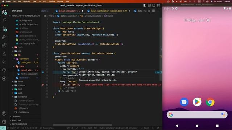Tap Google search bar on emulator
This screenshot has height=130, width=232.
coord(197,114)
